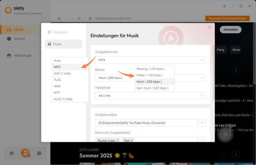This screenshot has width=256, height=165.
Task: Expand the Bitrate dropdown
Action: coord(150,78)
